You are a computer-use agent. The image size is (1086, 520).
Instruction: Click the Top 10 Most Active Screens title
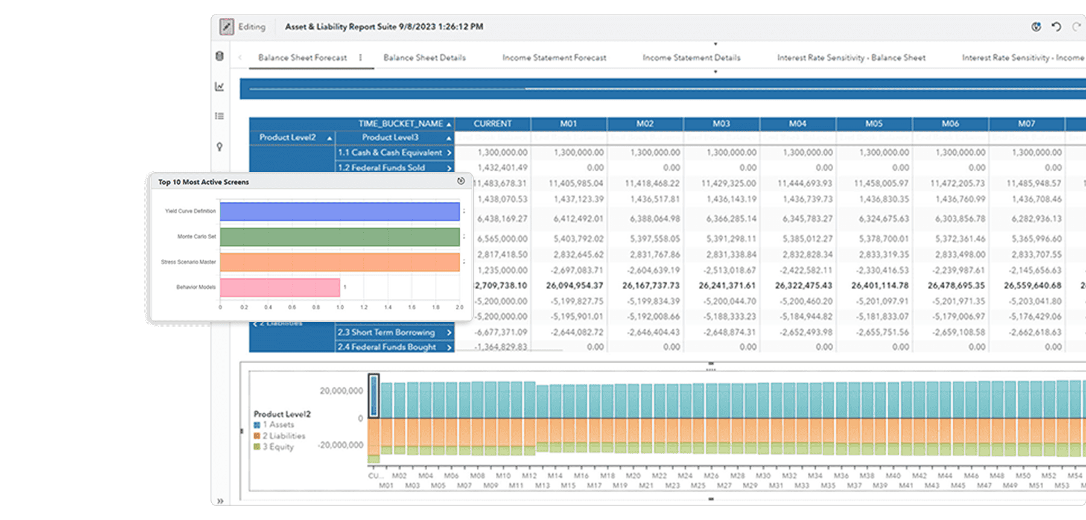[x=203, y=182]
